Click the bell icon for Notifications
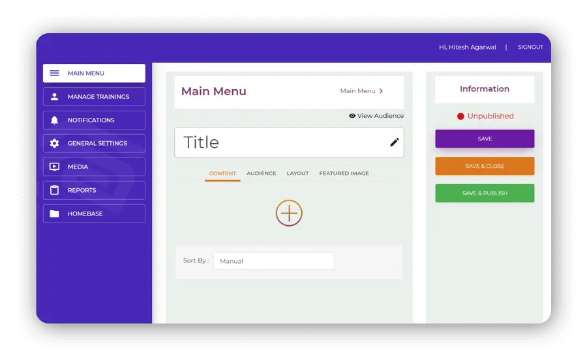587x358 pixels. (x=55, y=120)
